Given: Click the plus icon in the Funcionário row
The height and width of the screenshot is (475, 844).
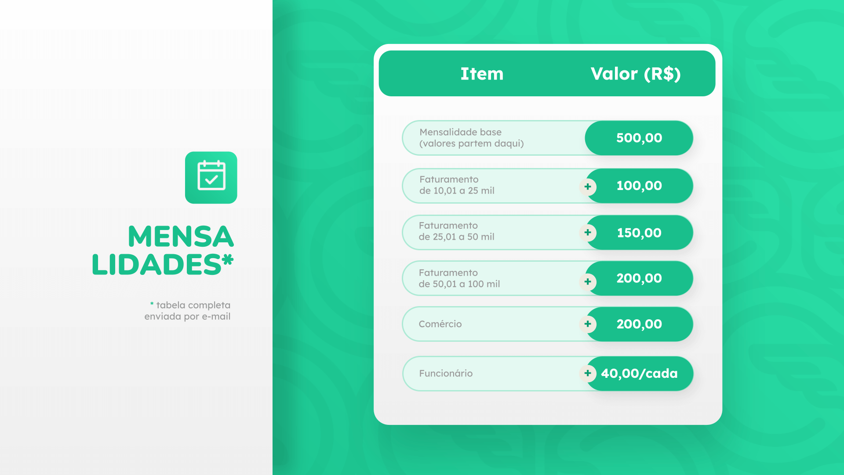Looking at the screenshot, I should coord(588,373).
